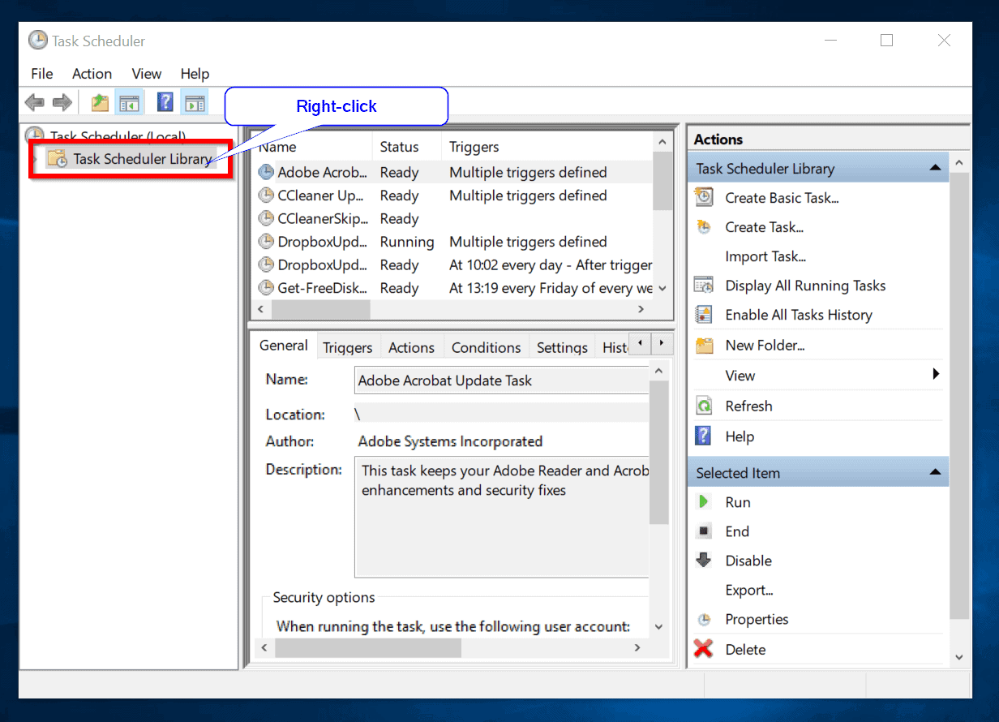Toggle the Show/Hide Console Tree toolbar icon
The image size is (999, 722).
pos(129,102)
